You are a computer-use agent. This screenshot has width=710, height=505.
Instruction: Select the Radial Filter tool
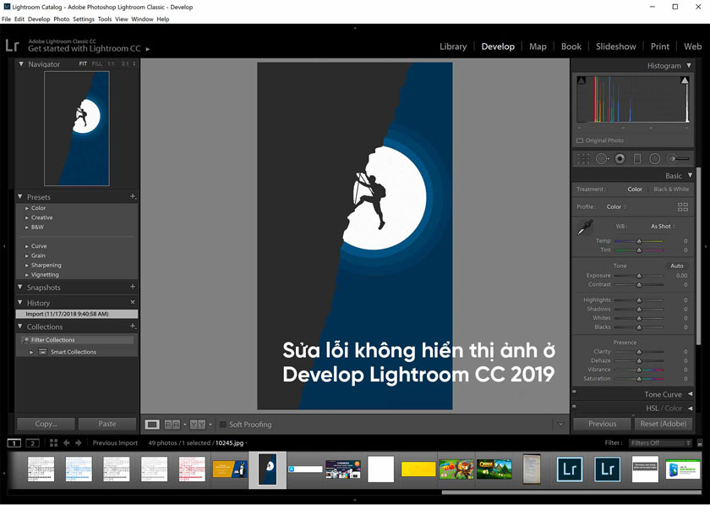(655, 159)
